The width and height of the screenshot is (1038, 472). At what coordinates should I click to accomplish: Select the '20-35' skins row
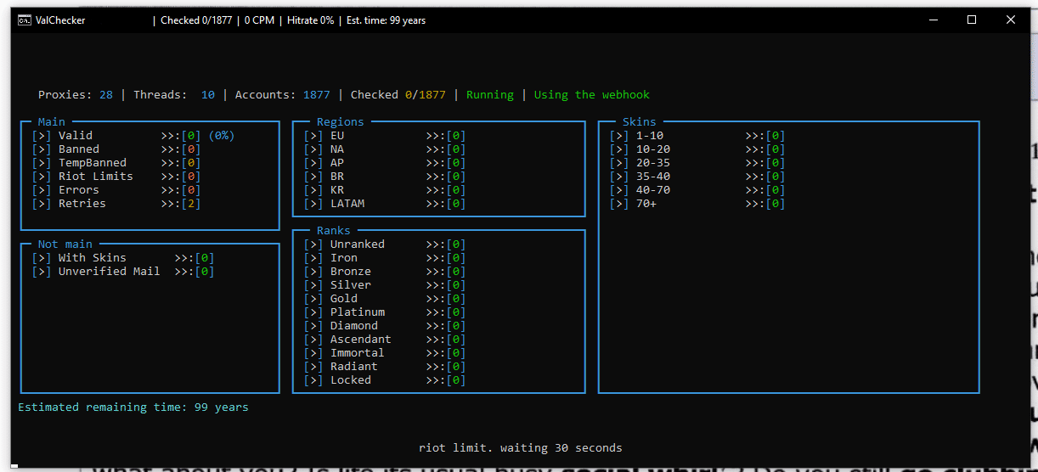pyautogui.click(x=697, y=163)
